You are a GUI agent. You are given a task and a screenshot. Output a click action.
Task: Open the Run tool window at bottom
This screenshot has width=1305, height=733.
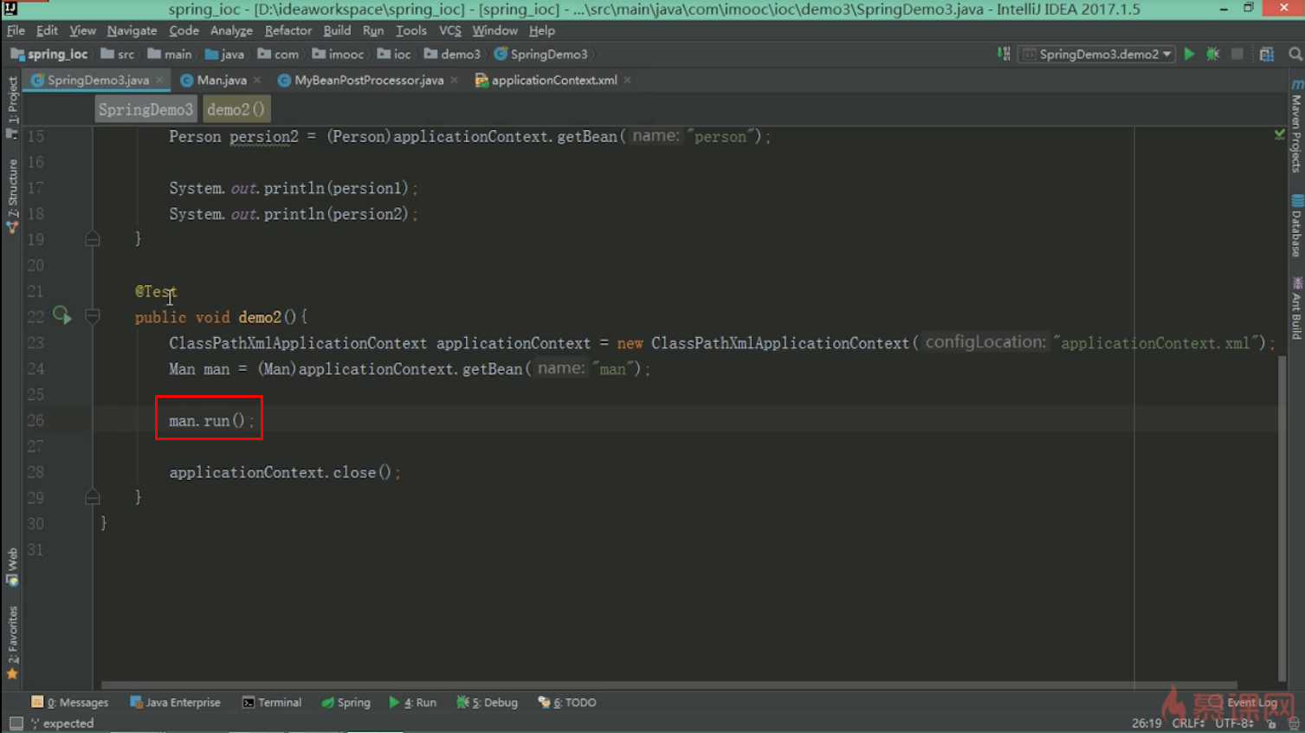pos(413,703)
